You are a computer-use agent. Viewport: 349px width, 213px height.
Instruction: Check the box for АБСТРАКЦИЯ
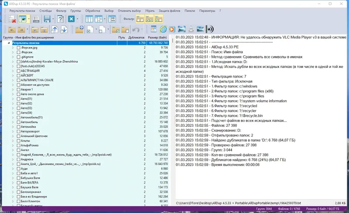(18, 71)
